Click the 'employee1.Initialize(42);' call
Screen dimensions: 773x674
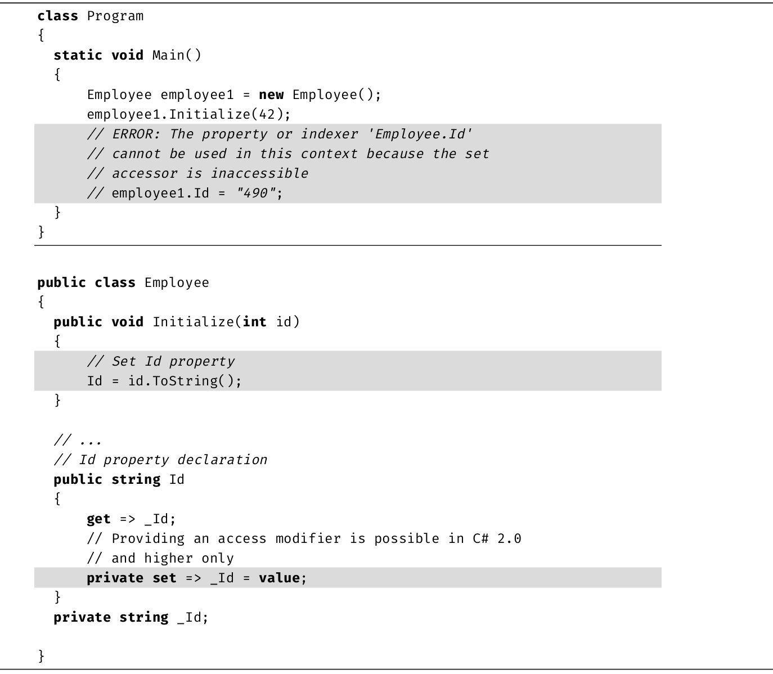pos(188,114)
